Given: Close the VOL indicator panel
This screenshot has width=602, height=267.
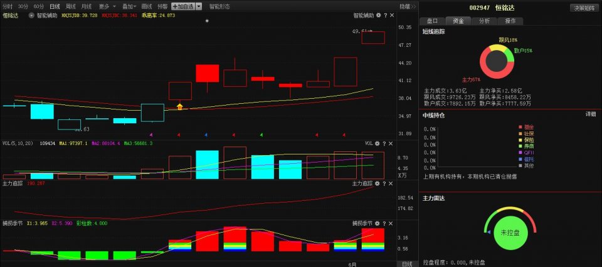Looking at the screenshot, I should pos(391,143).
